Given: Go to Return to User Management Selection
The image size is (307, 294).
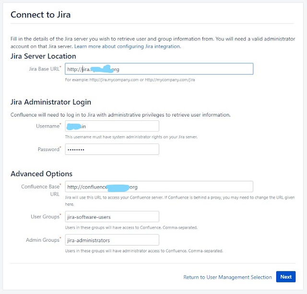Looking at the screenshot, I should 227,277.
